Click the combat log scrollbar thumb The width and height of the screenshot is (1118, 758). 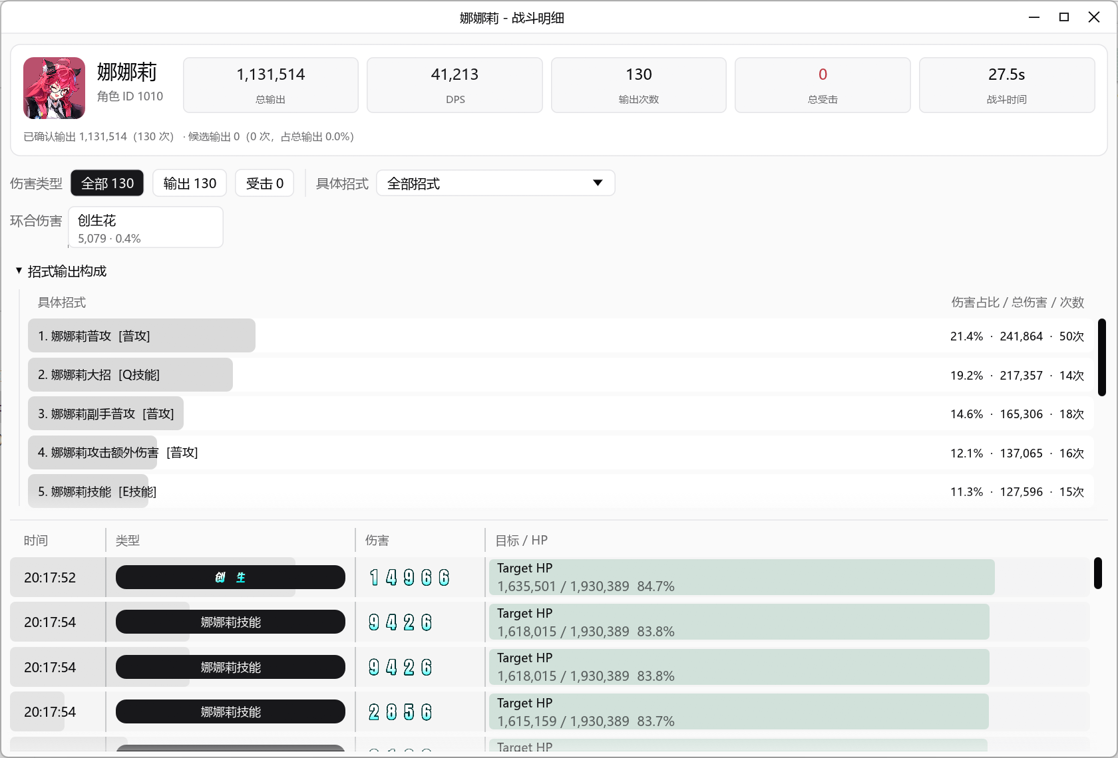tap(1098, 573)
